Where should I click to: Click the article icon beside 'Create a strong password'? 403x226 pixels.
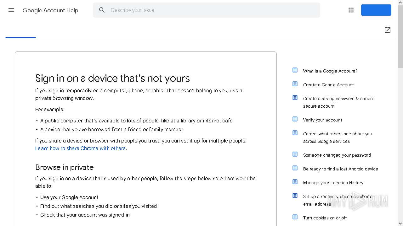pyautogui.click(x=295, y=98)
